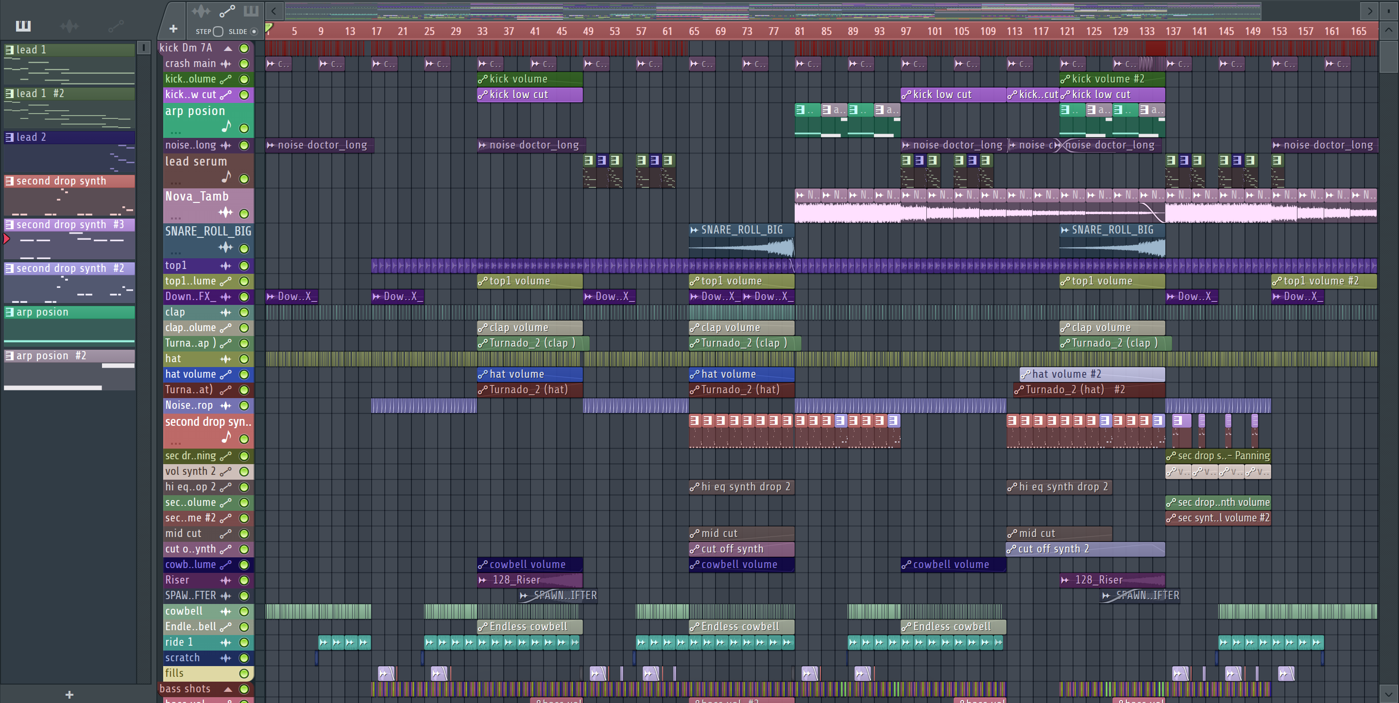Select the SLIDE radio option
Screen dimensions: 1399x703
point(254,32)
